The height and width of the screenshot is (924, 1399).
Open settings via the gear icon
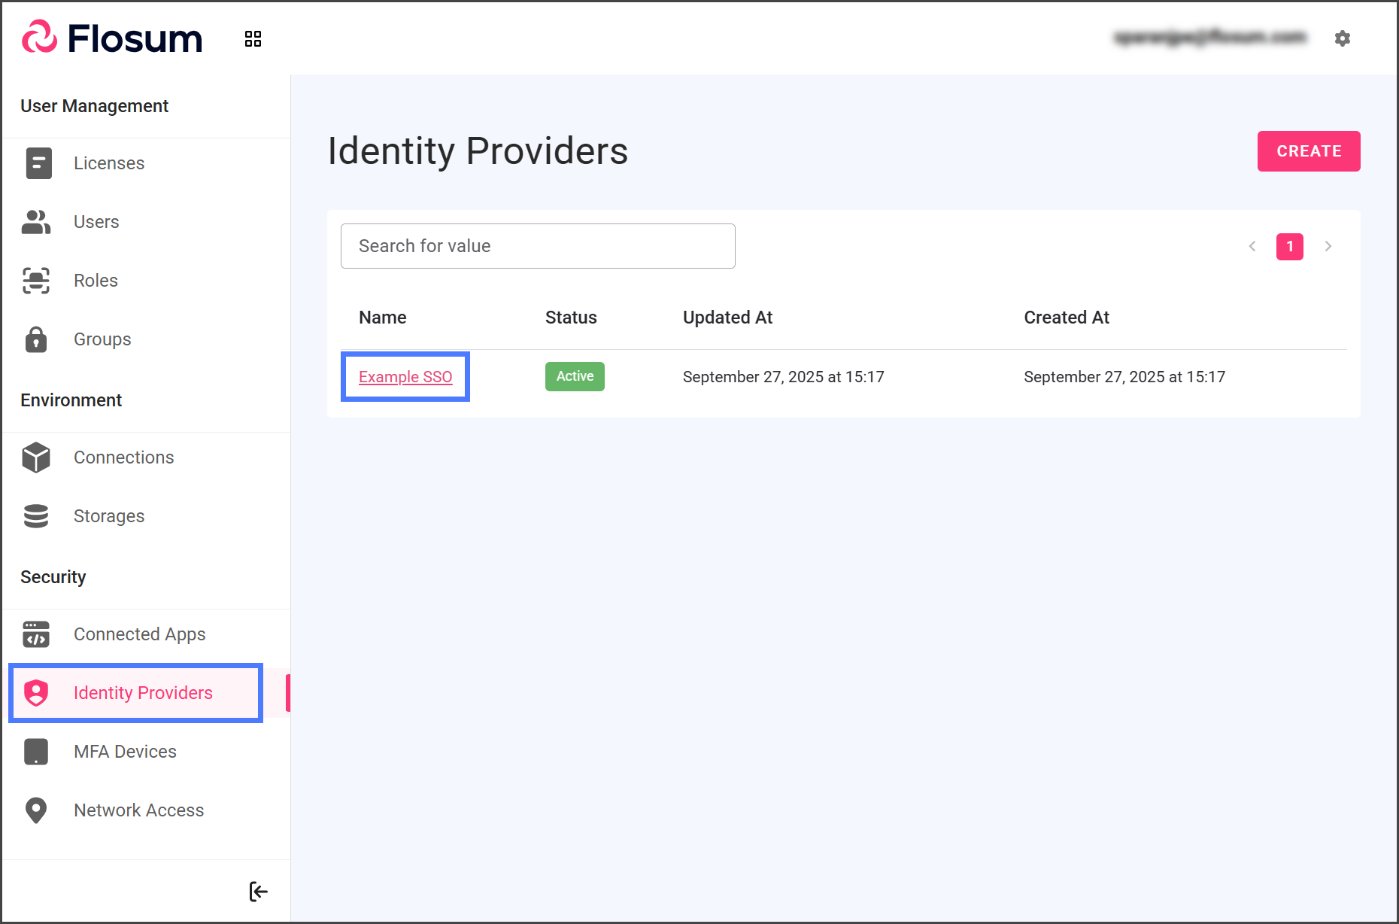click(1342, 38)
